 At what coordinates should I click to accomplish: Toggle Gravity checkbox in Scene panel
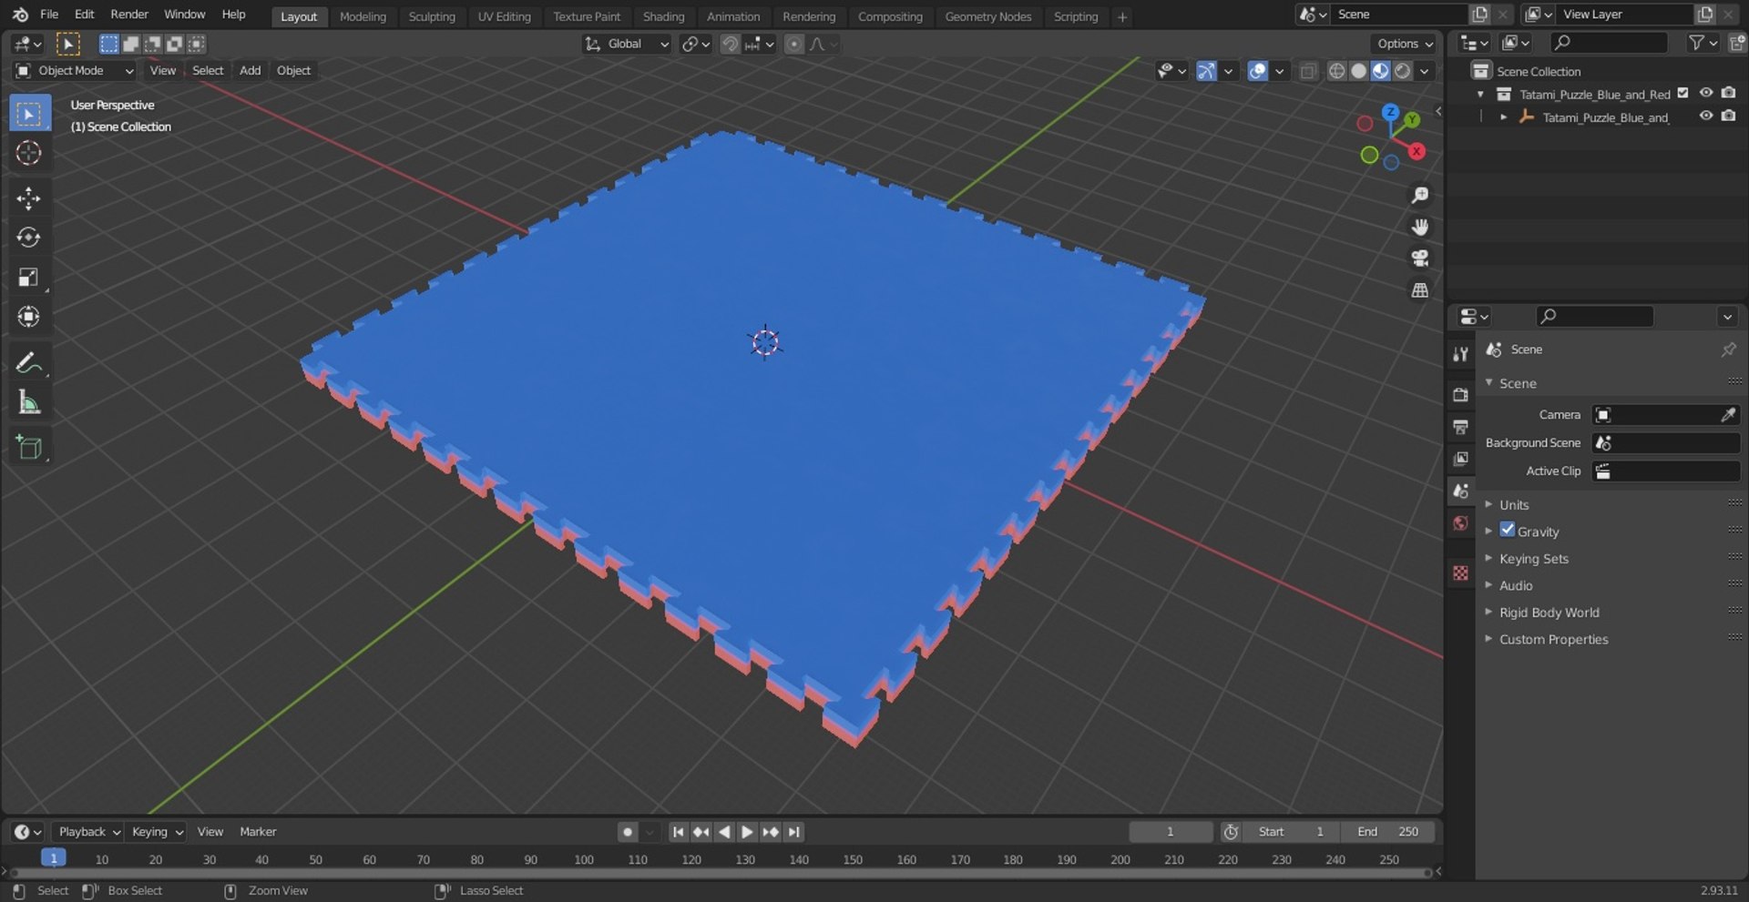pos(1508,530)
